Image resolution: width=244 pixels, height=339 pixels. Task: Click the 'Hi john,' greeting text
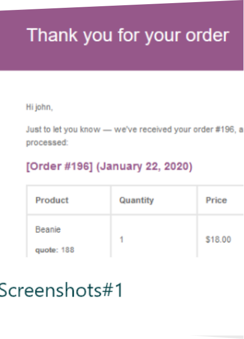(x=40, y=107)
